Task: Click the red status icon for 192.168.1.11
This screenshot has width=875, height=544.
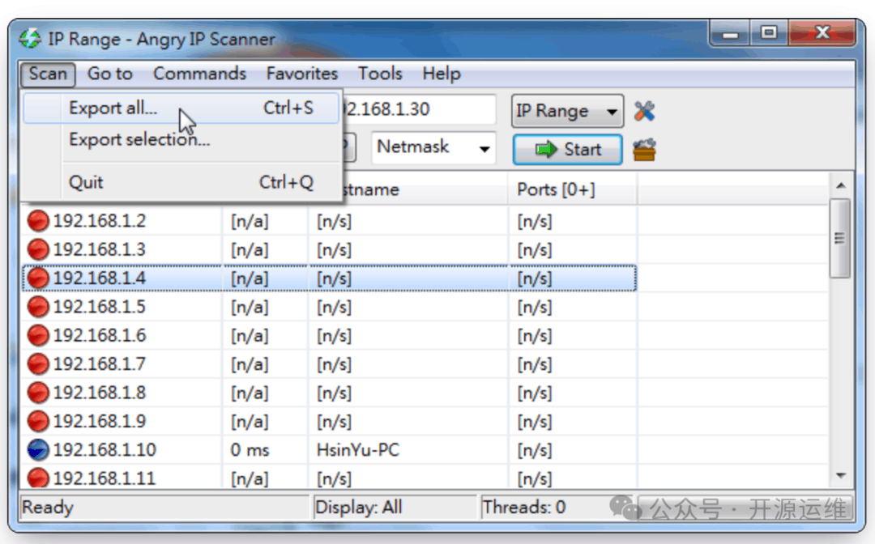Action: click(x=38, y=478)
